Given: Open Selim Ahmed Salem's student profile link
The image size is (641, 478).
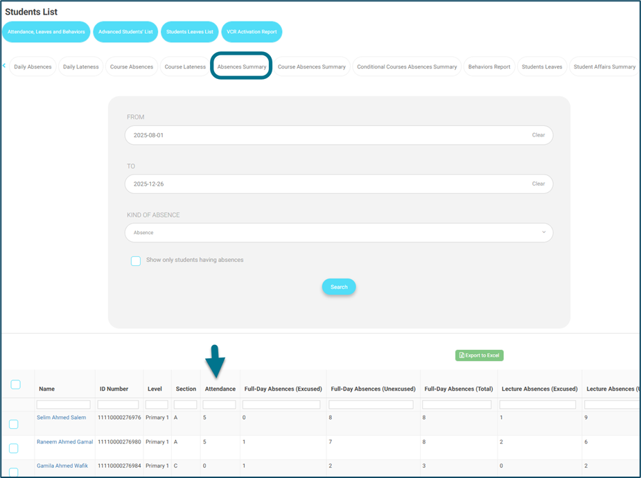Looking at the screenshot, I should [62, 418].
